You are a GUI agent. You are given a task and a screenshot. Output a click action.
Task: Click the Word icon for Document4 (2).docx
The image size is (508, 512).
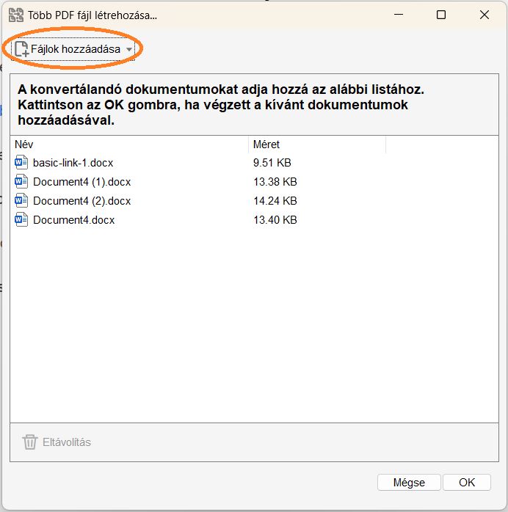tap(21, 201)
